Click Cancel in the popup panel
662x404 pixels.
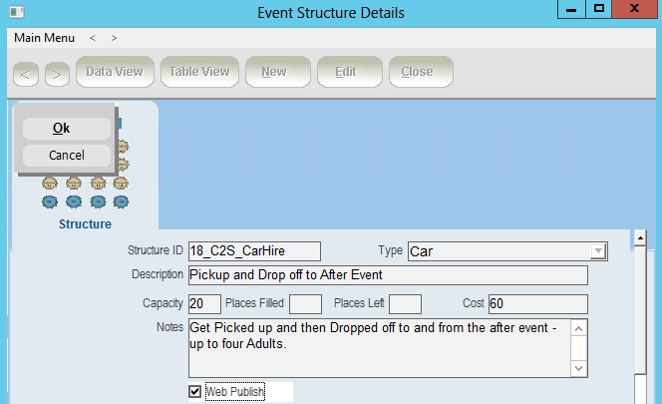tap(66, 155)
